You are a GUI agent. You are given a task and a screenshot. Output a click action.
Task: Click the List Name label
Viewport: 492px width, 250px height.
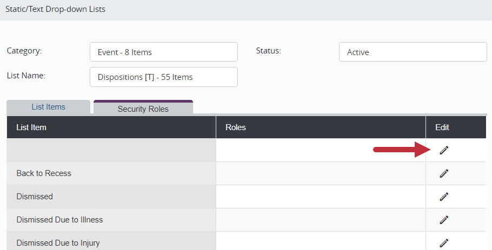coord(26,76)
